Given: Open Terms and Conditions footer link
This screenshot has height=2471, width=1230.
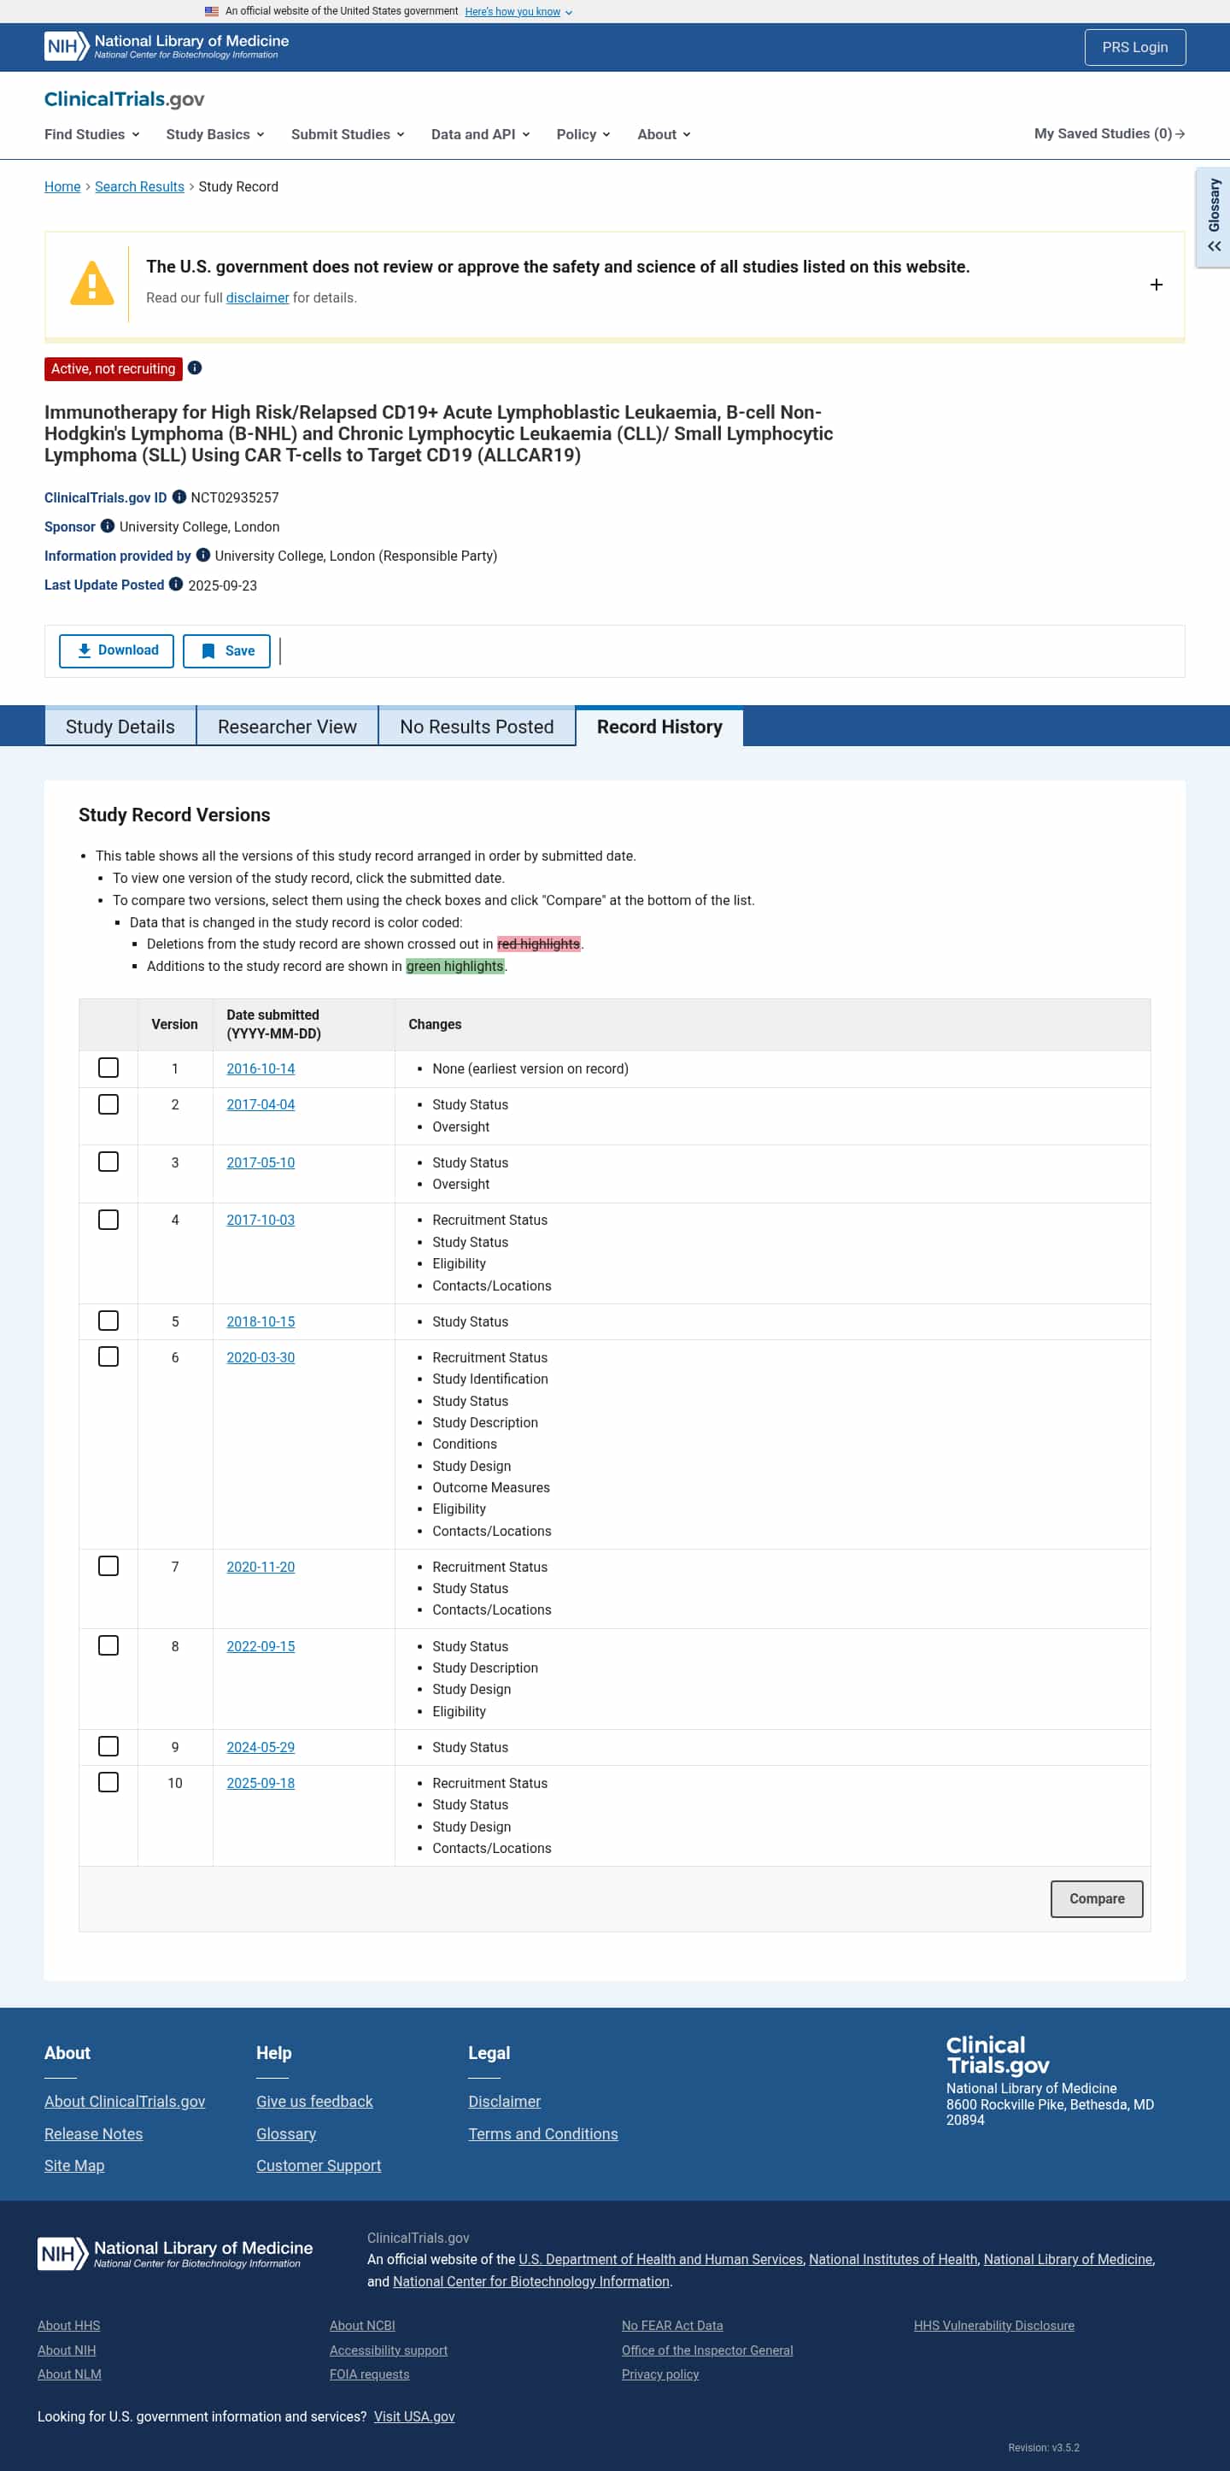Looking at the screenshot, I should 542,2133.
